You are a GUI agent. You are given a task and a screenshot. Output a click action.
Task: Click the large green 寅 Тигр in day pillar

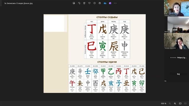[102, 46]
